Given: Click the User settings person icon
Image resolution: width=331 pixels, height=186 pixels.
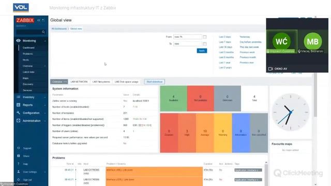Looking at the screenshot, I should click(19, 172).
